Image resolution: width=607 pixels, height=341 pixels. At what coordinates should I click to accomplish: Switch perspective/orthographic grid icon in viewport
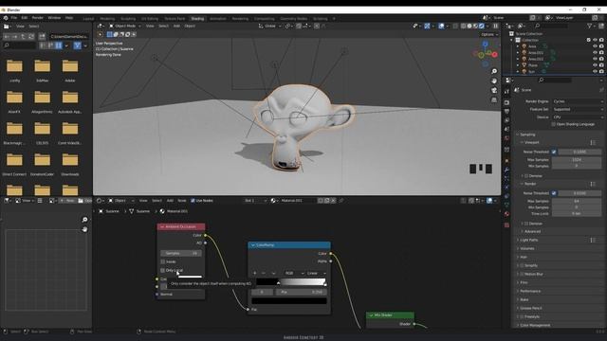[x=494, y=99]
